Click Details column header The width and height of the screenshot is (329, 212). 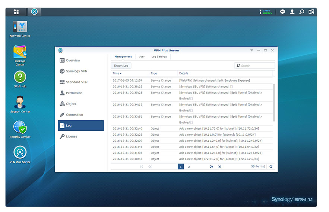[225, 73]
